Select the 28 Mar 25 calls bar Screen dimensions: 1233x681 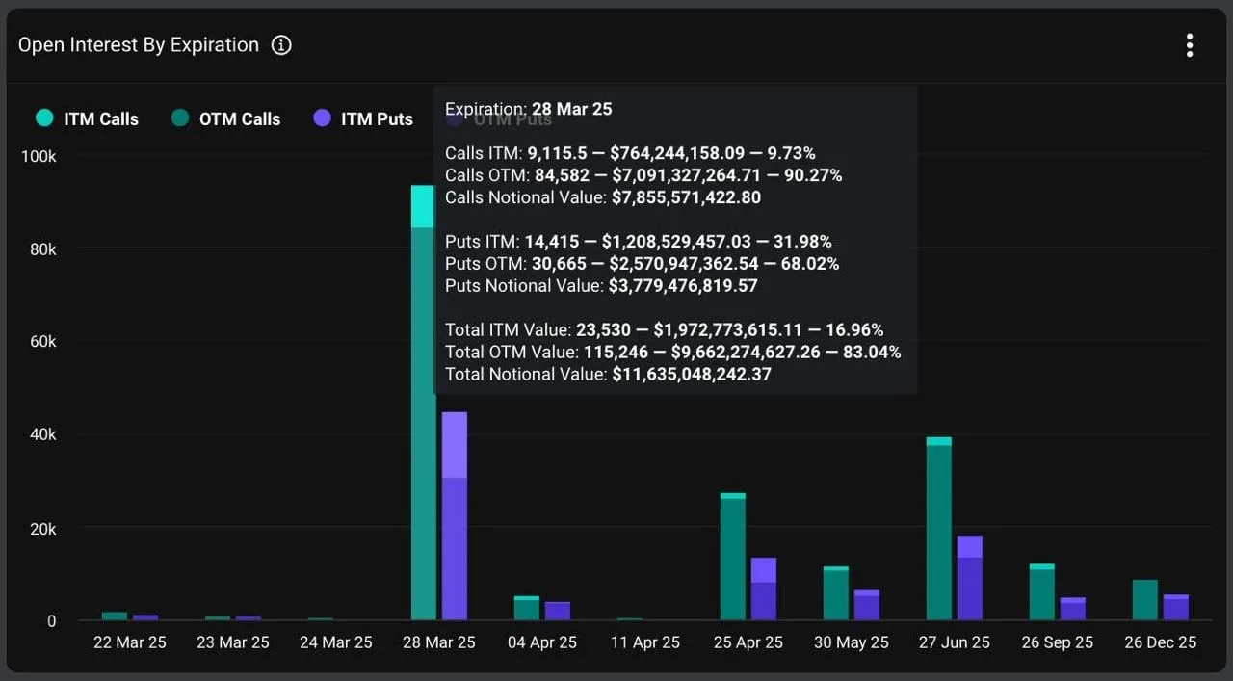coord(422,403)
